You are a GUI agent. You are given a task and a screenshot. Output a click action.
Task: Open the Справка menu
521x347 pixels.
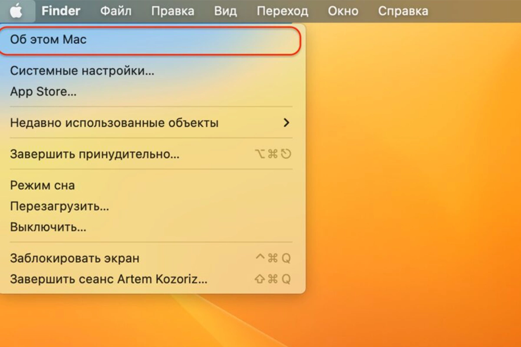tap(403, 11)
